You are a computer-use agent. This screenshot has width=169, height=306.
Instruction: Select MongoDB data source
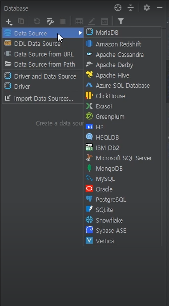(x=122, y=168)
